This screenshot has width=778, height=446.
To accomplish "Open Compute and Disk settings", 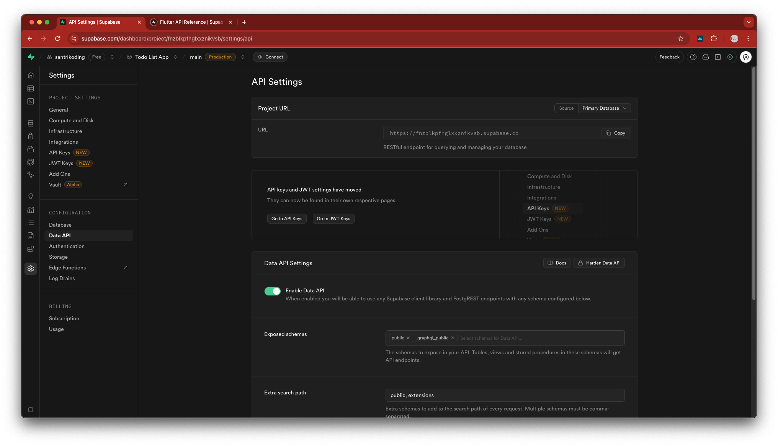I will [x=71, y=120].
